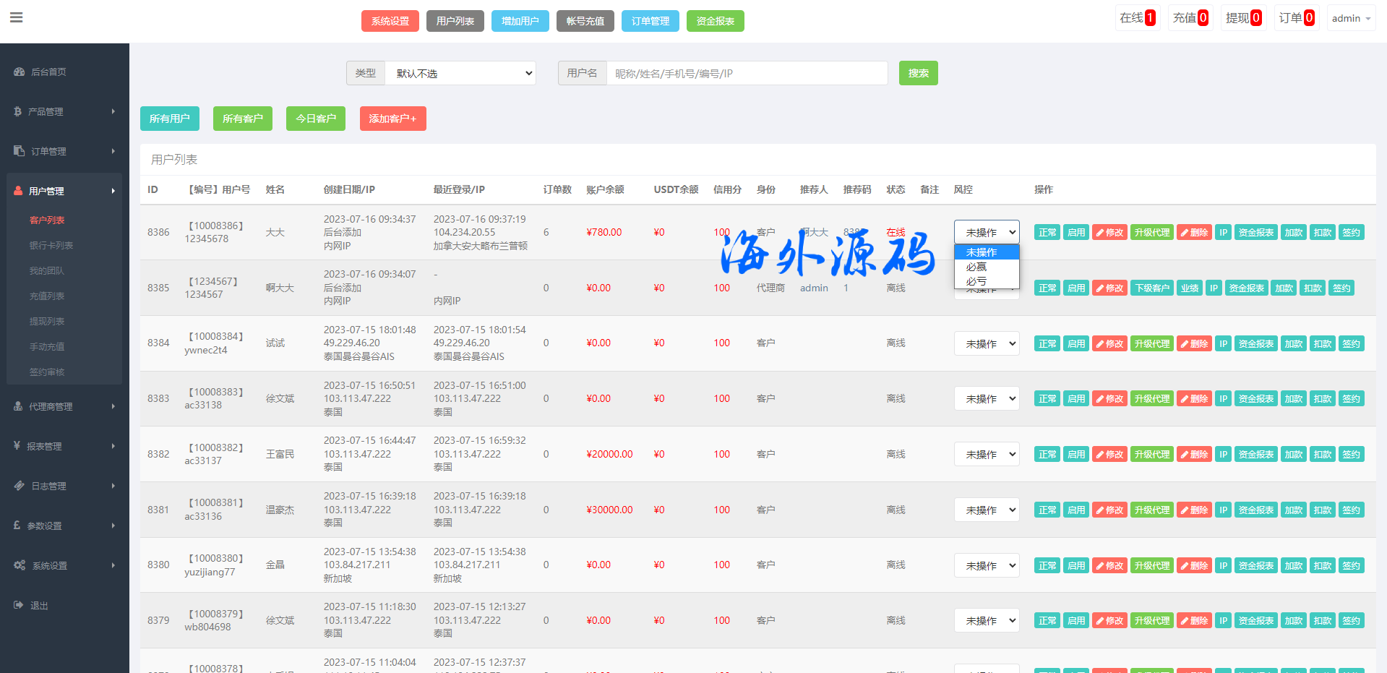The height and width of the screenshot is (673, 1387).
Task: Click the 报表管理 yen icon in sidebar
Action: click(x=17, y=446)
